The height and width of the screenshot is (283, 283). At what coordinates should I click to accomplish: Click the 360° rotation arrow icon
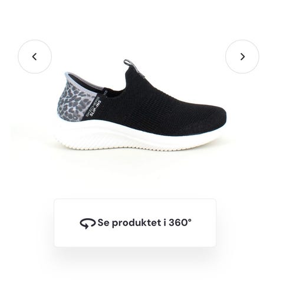(87, 223)
